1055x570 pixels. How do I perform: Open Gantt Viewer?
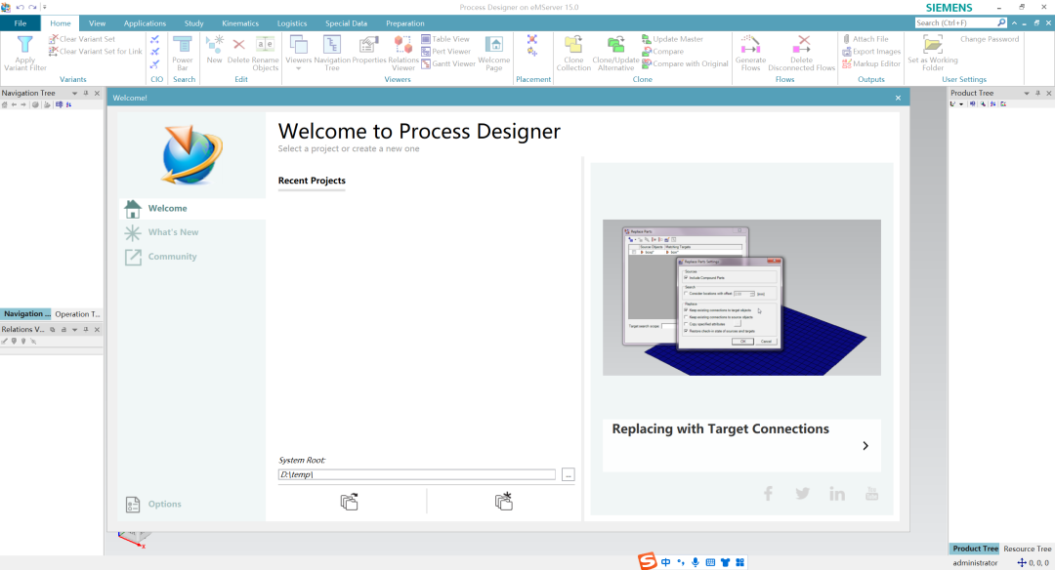[x=448, y=63]
